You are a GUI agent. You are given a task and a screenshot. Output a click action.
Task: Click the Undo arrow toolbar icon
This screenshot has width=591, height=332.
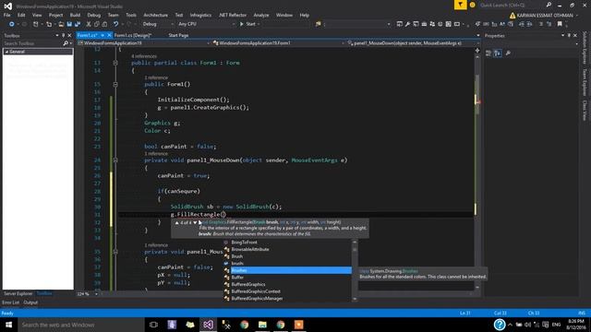(x=115, y=24)
